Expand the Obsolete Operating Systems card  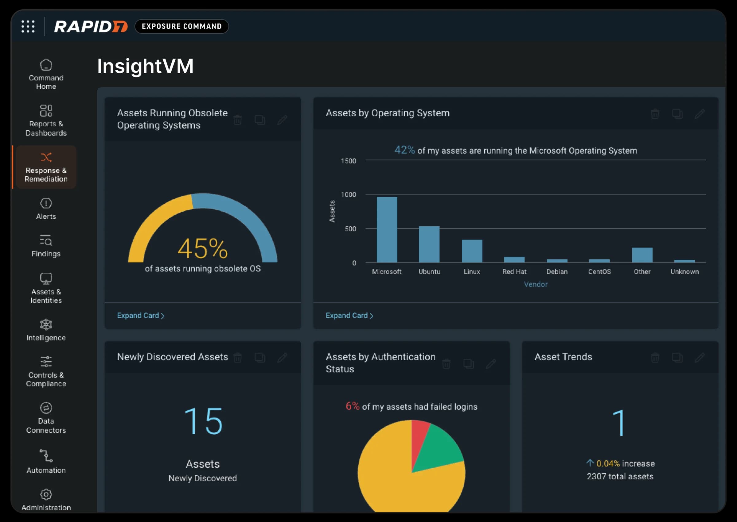click(141, 316)
